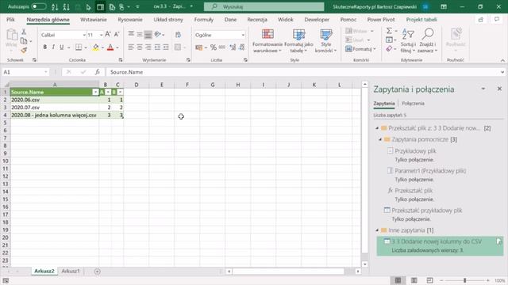Click the formula bar showing Source.Name

point(303,72)
